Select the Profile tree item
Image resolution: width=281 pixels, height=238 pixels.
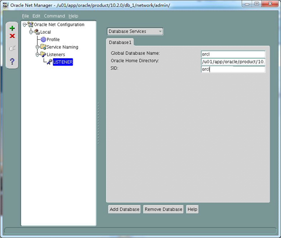[x=53, y=39]
